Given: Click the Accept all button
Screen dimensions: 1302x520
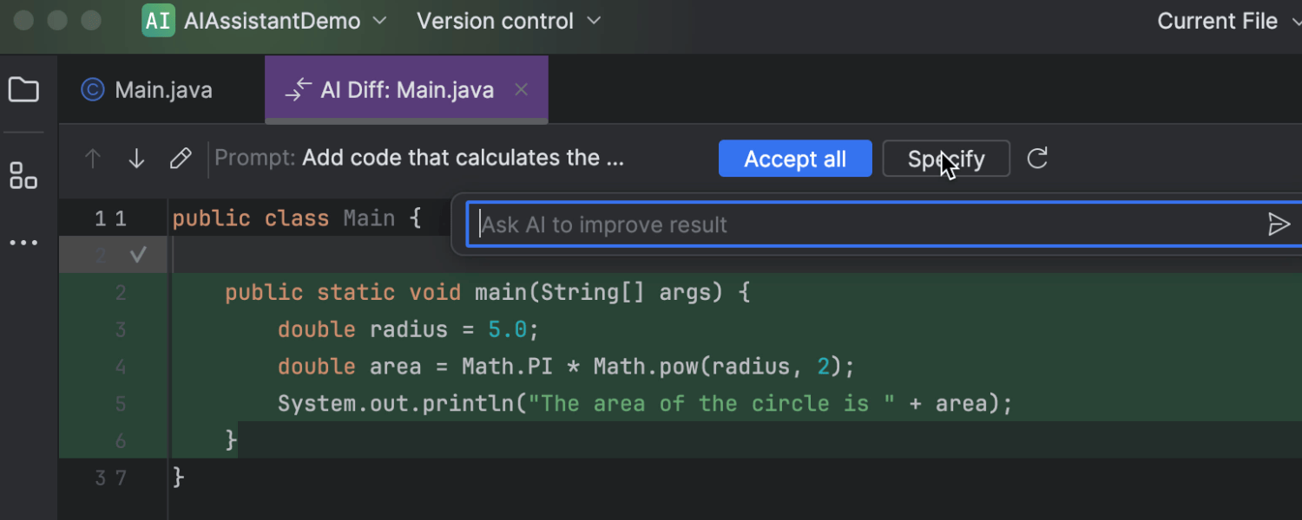Looking at the screenshot, I should (795, 159).
